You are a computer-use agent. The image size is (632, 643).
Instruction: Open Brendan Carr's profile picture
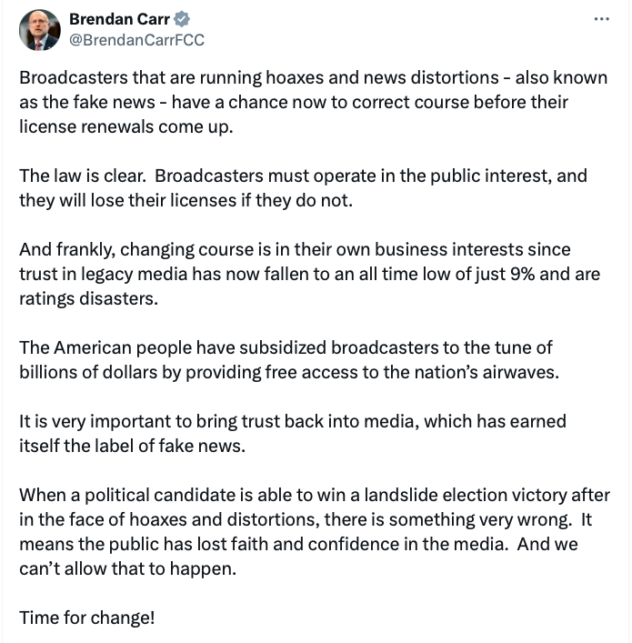coord(39,30)
